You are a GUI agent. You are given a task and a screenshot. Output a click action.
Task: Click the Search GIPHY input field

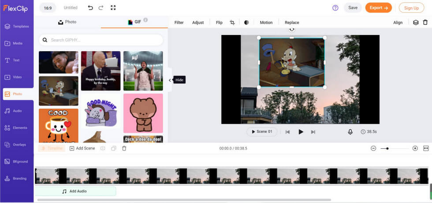[x=101, y=40]
